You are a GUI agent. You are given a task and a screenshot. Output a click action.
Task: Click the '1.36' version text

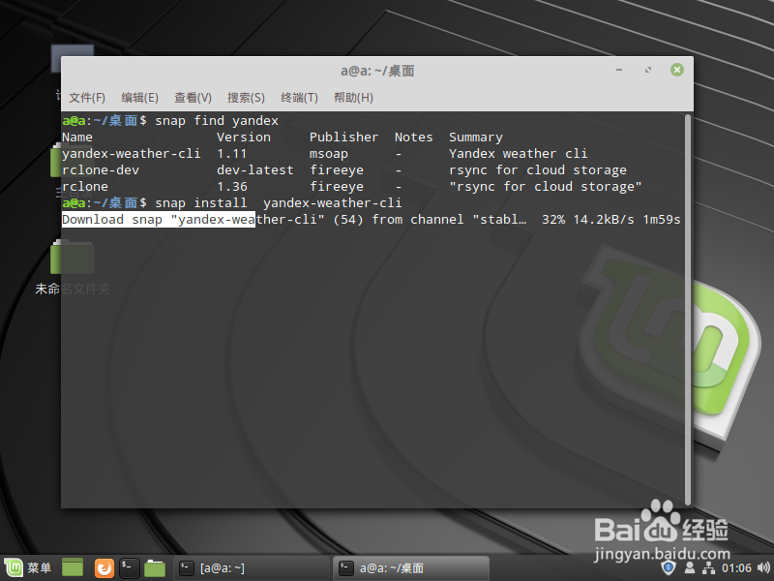pyautogui.click(x=232, y=187)
